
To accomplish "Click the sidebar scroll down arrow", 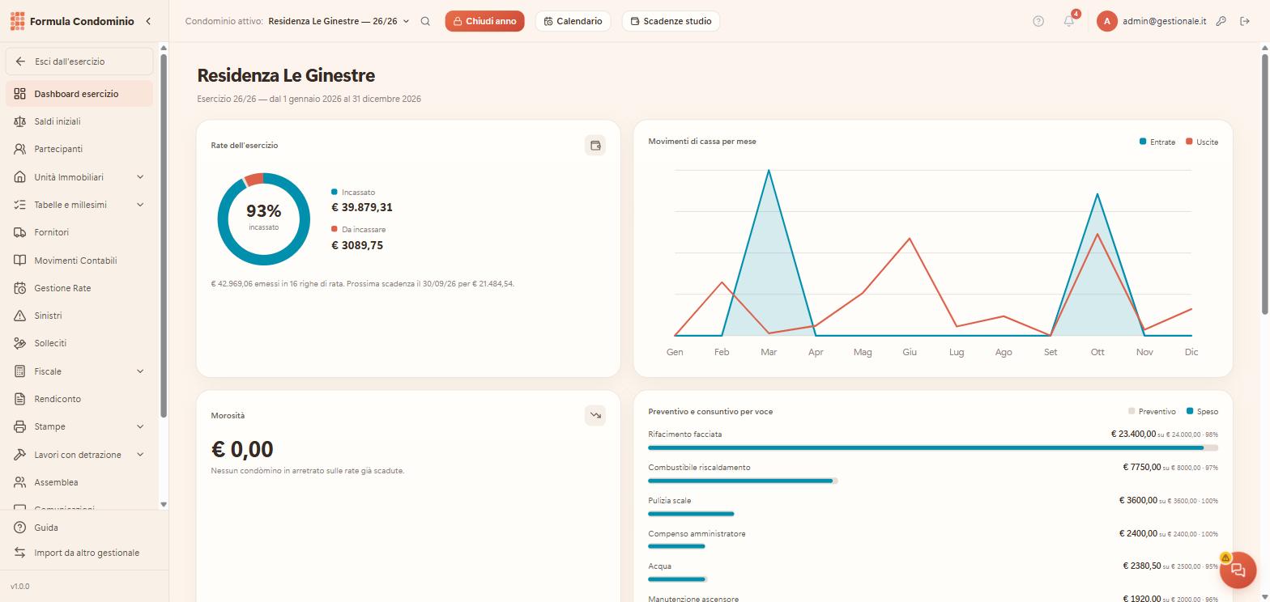I will (x=164, y=504).
